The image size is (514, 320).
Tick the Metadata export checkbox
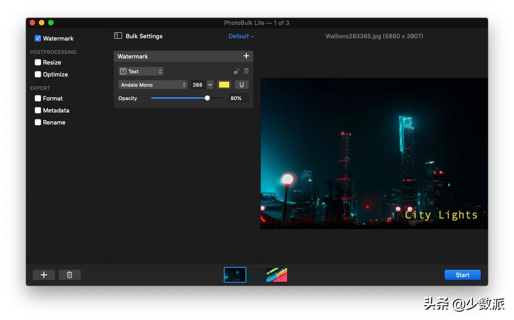coord(38,110)
